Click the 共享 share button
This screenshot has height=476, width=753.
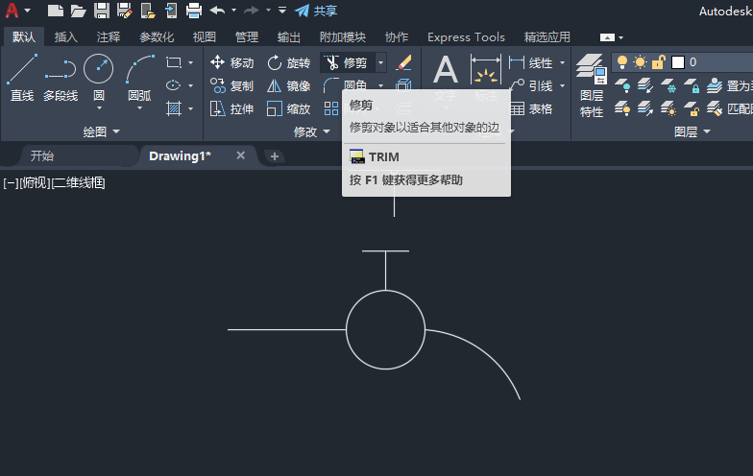[x=316, y=10]
